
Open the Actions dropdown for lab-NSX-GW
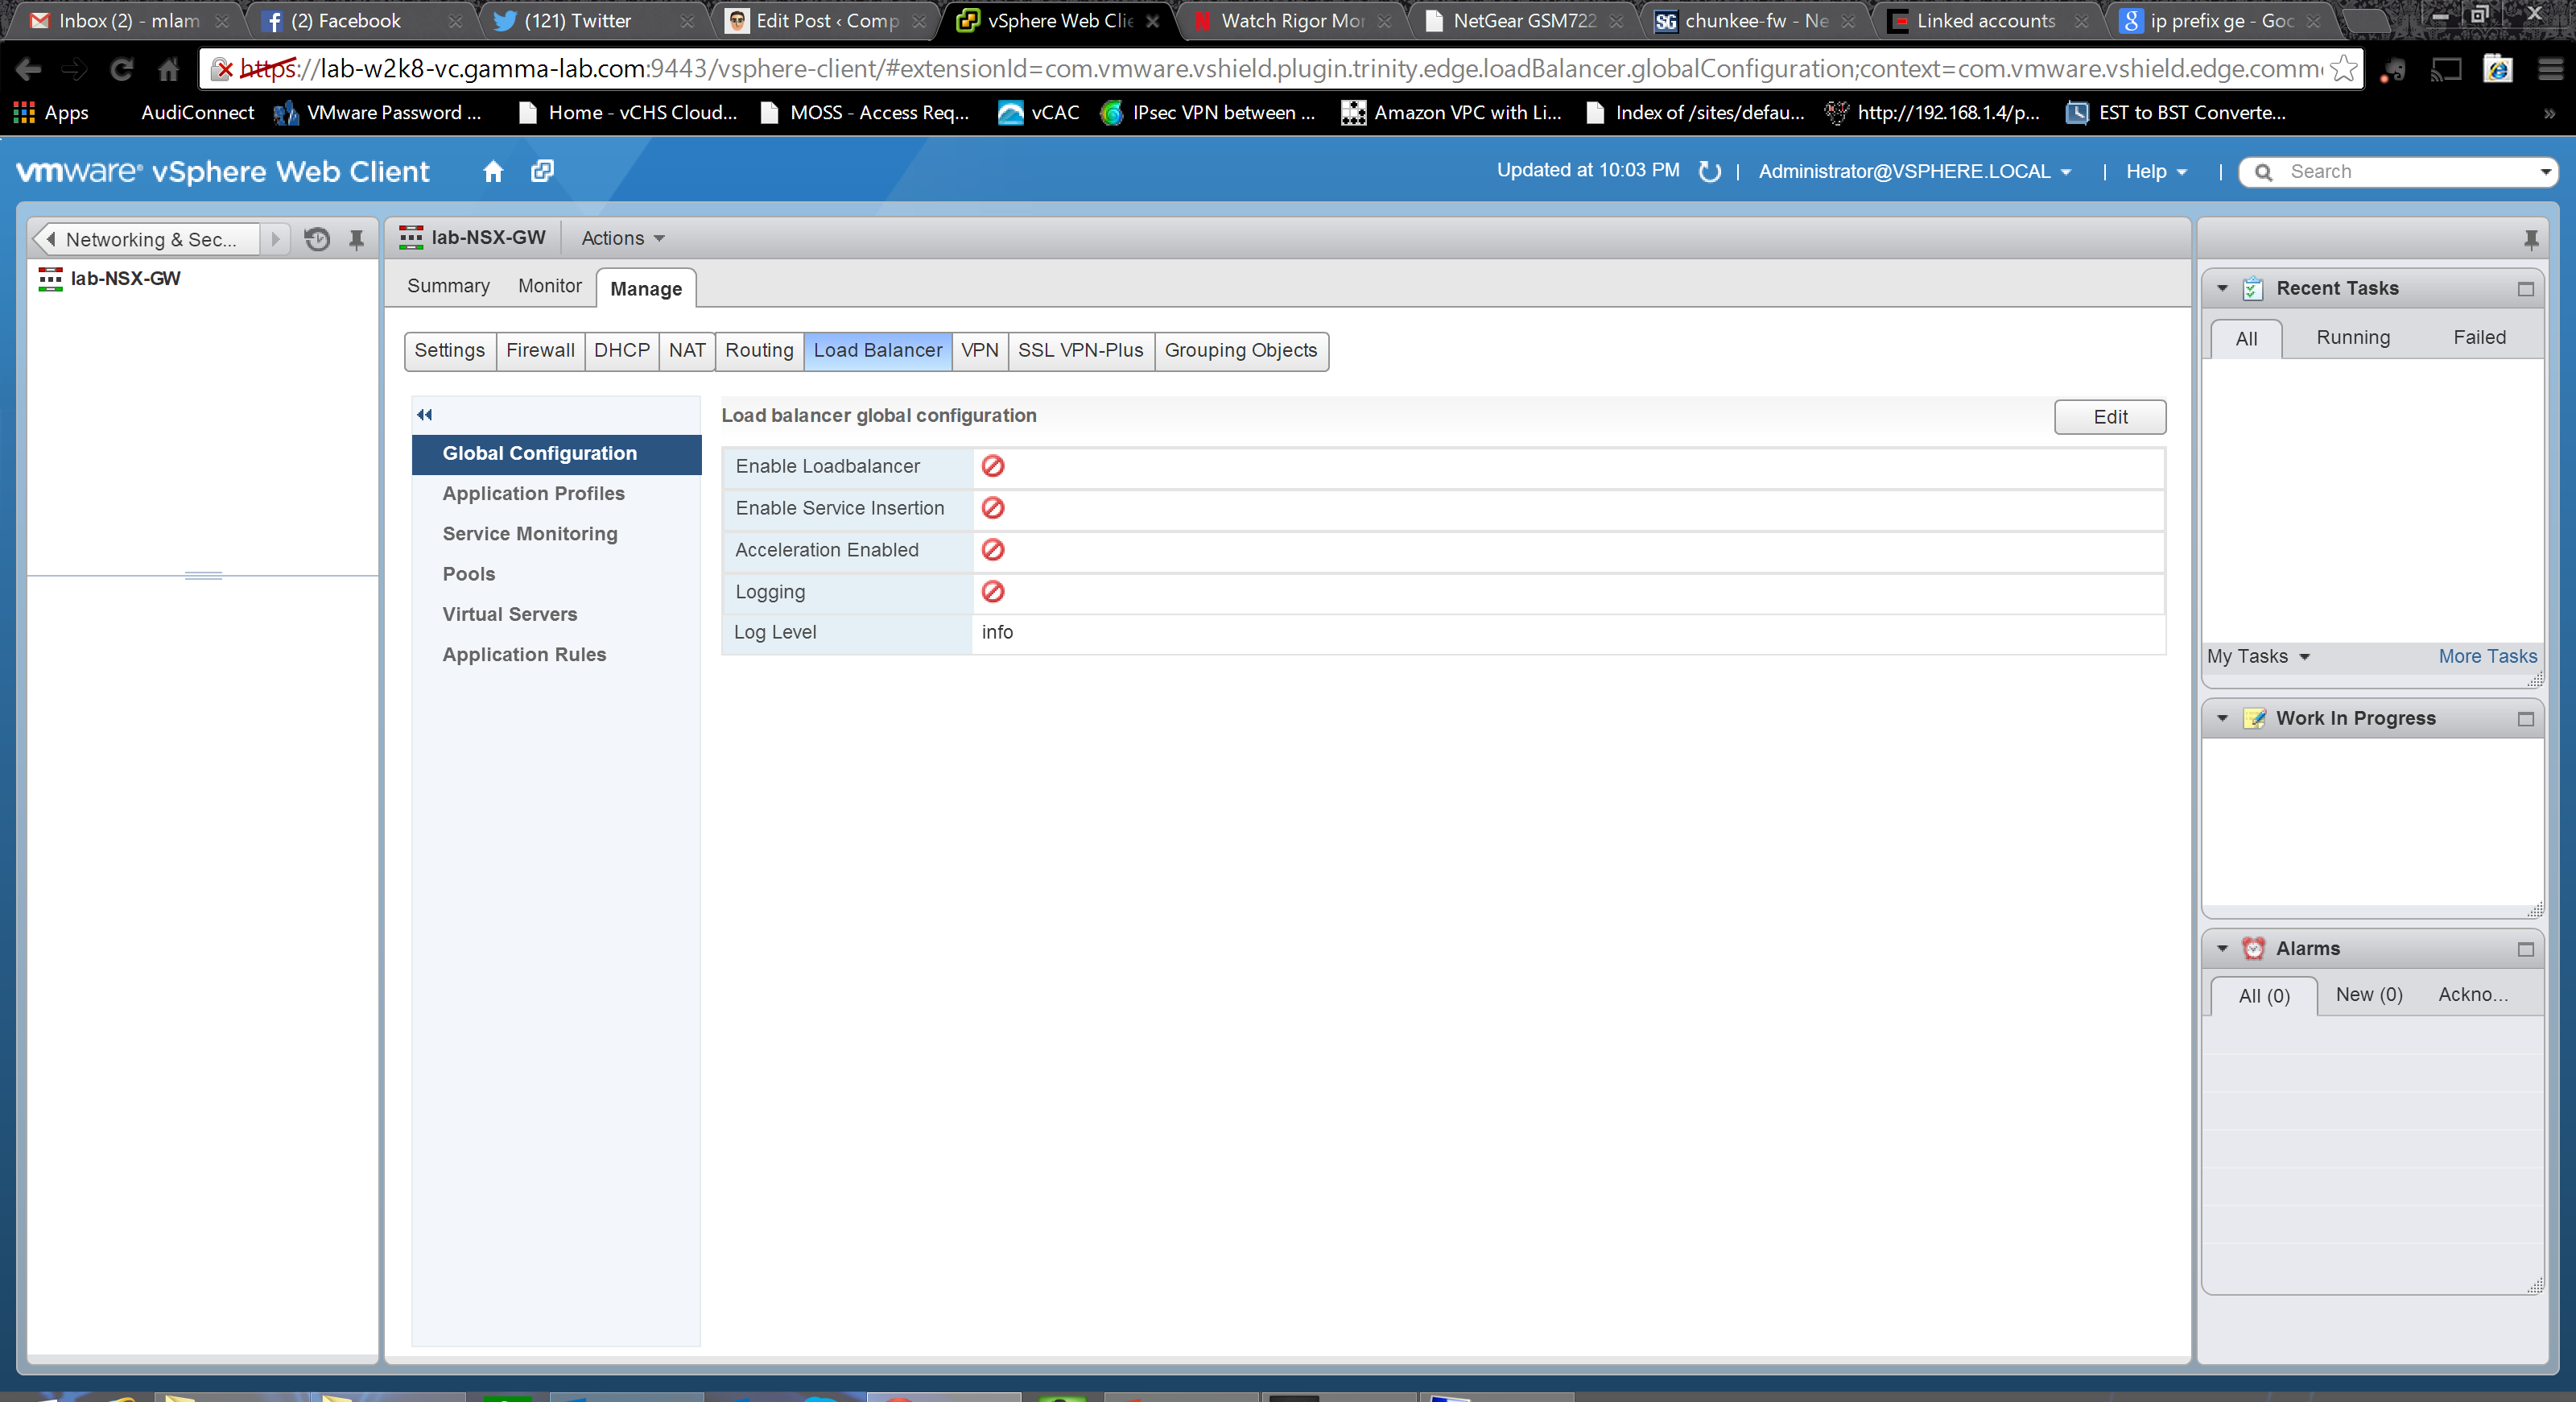[622, 238]
